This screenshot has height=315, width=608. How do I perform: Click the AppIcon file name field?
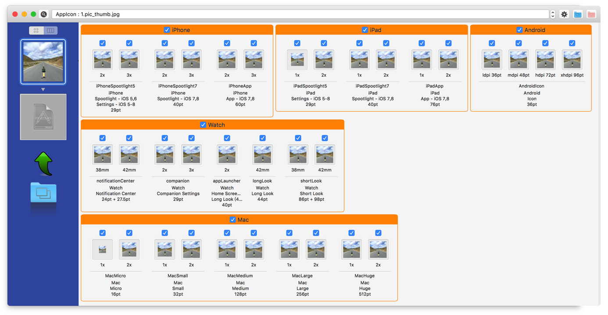pyautogui.click(x=300, y=14)
